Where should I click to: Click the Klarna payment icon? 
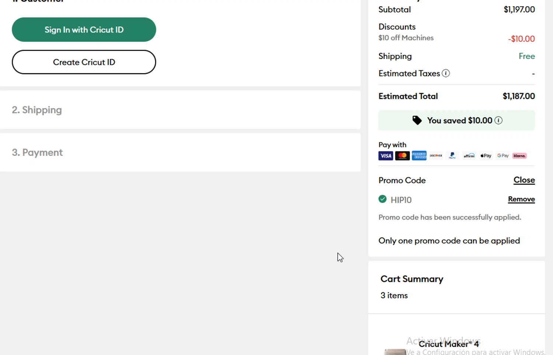point(519,156)
